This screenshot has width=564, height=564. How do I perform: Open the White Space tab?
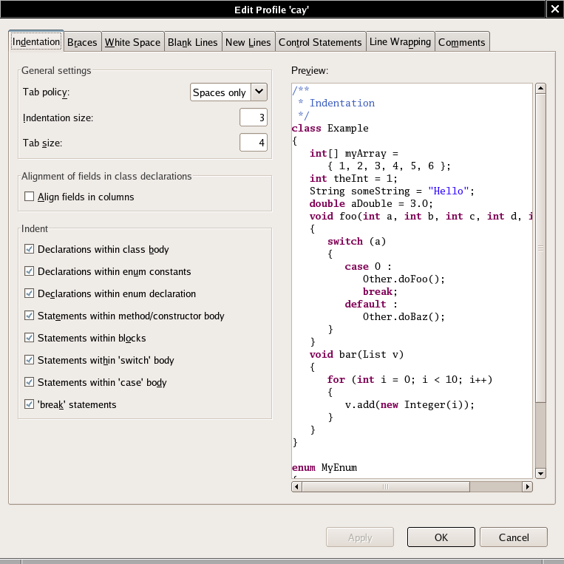132,42
